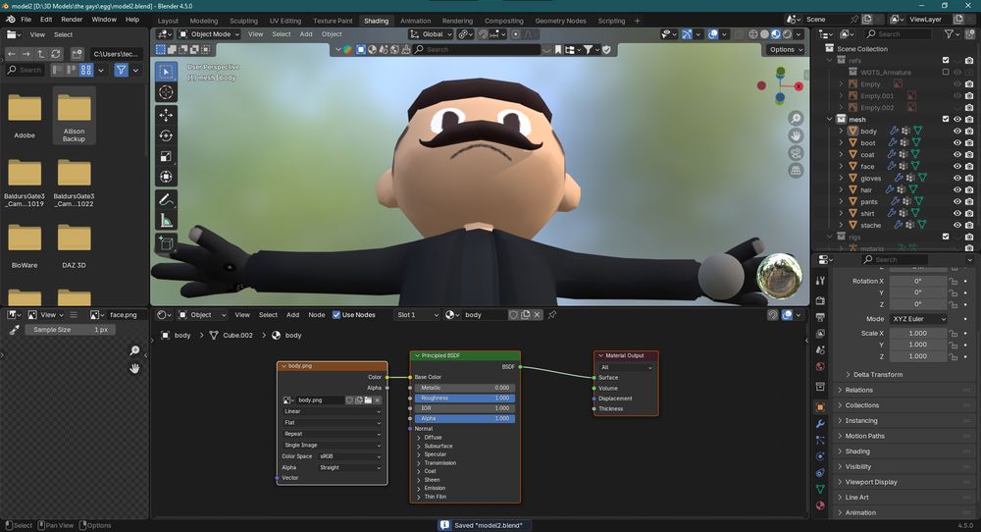Image resolution: width=981 pixels, height=532 pixels.
Task: Click Cube.002 in node editor breadcrumb
Action: click(237, 336)
